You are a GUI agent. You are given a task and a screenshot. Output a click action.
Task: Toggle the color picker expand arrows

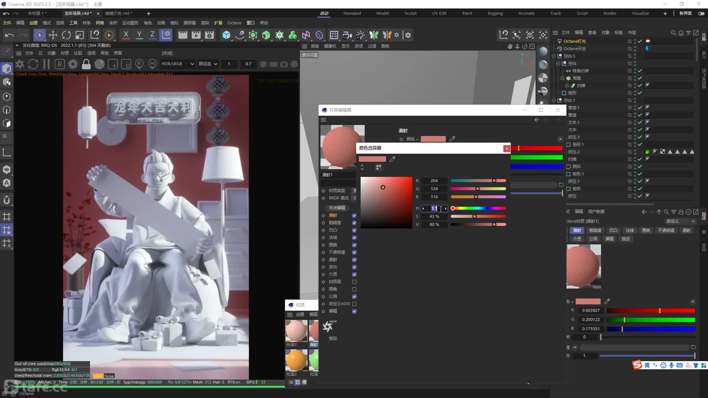pyautogui.click(x=362, y=167)
